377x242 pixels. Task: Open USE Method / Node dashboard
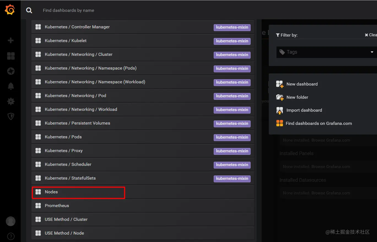143,233
